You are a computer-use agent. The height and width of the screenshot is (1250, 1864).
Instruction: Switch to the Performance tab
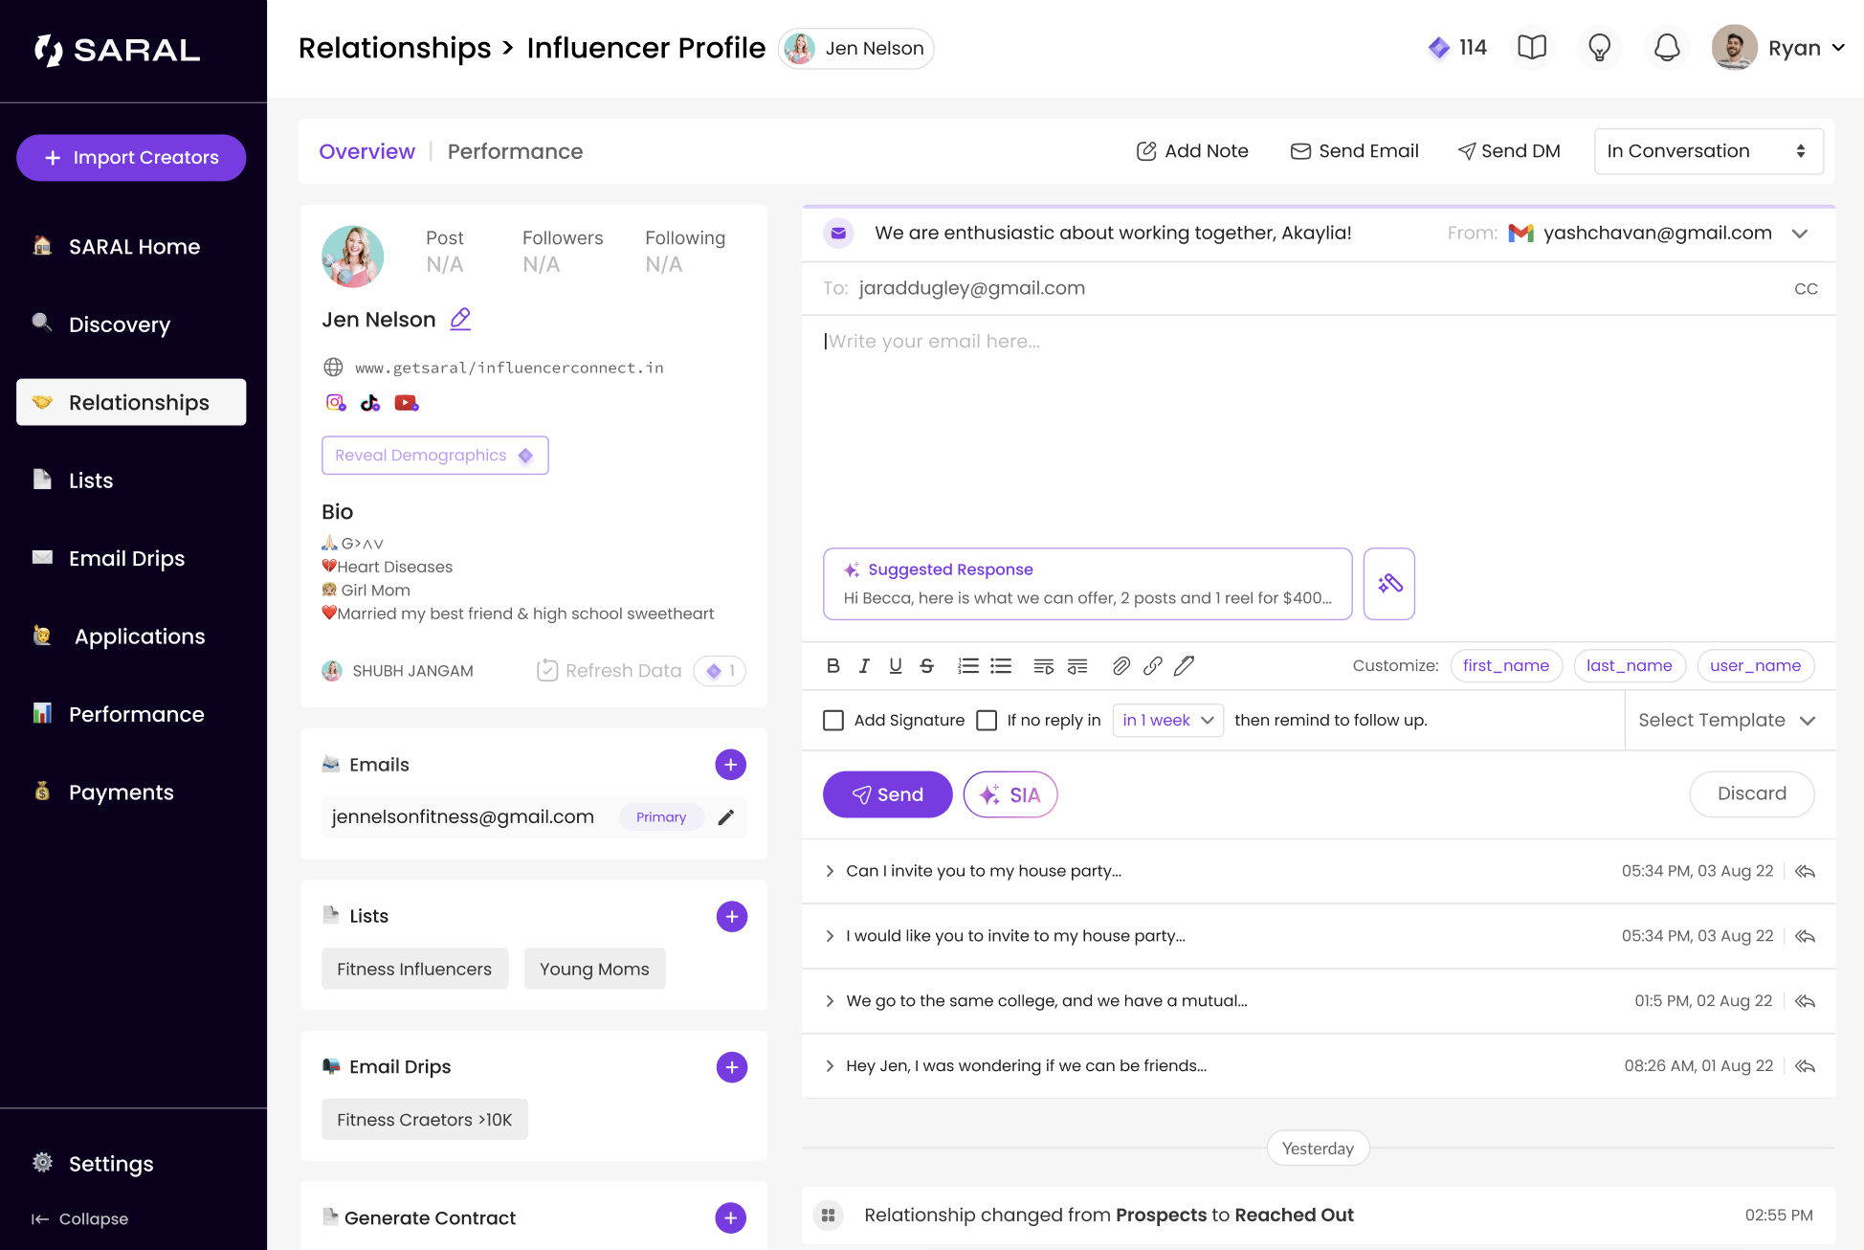point(515,151)
